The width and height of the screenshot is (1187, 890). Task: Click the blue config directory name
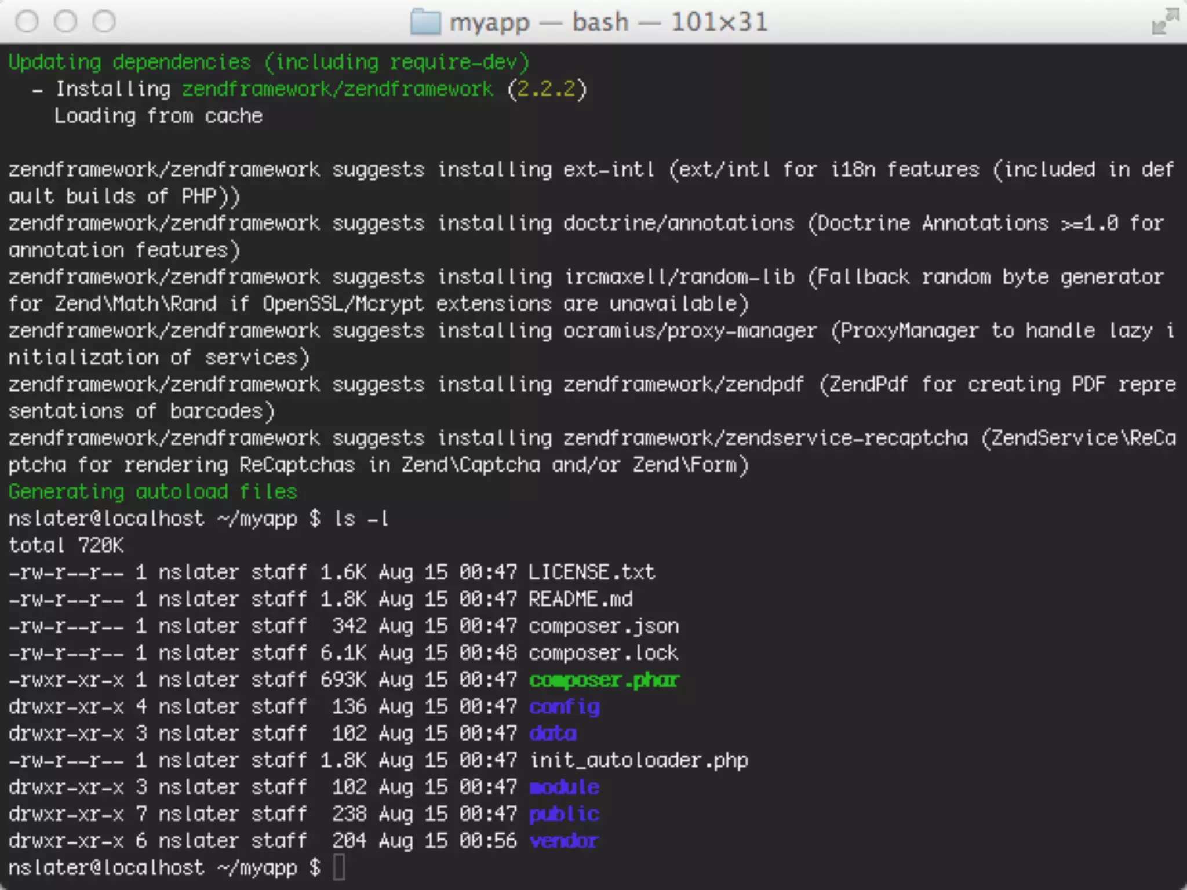click(564, 707)
